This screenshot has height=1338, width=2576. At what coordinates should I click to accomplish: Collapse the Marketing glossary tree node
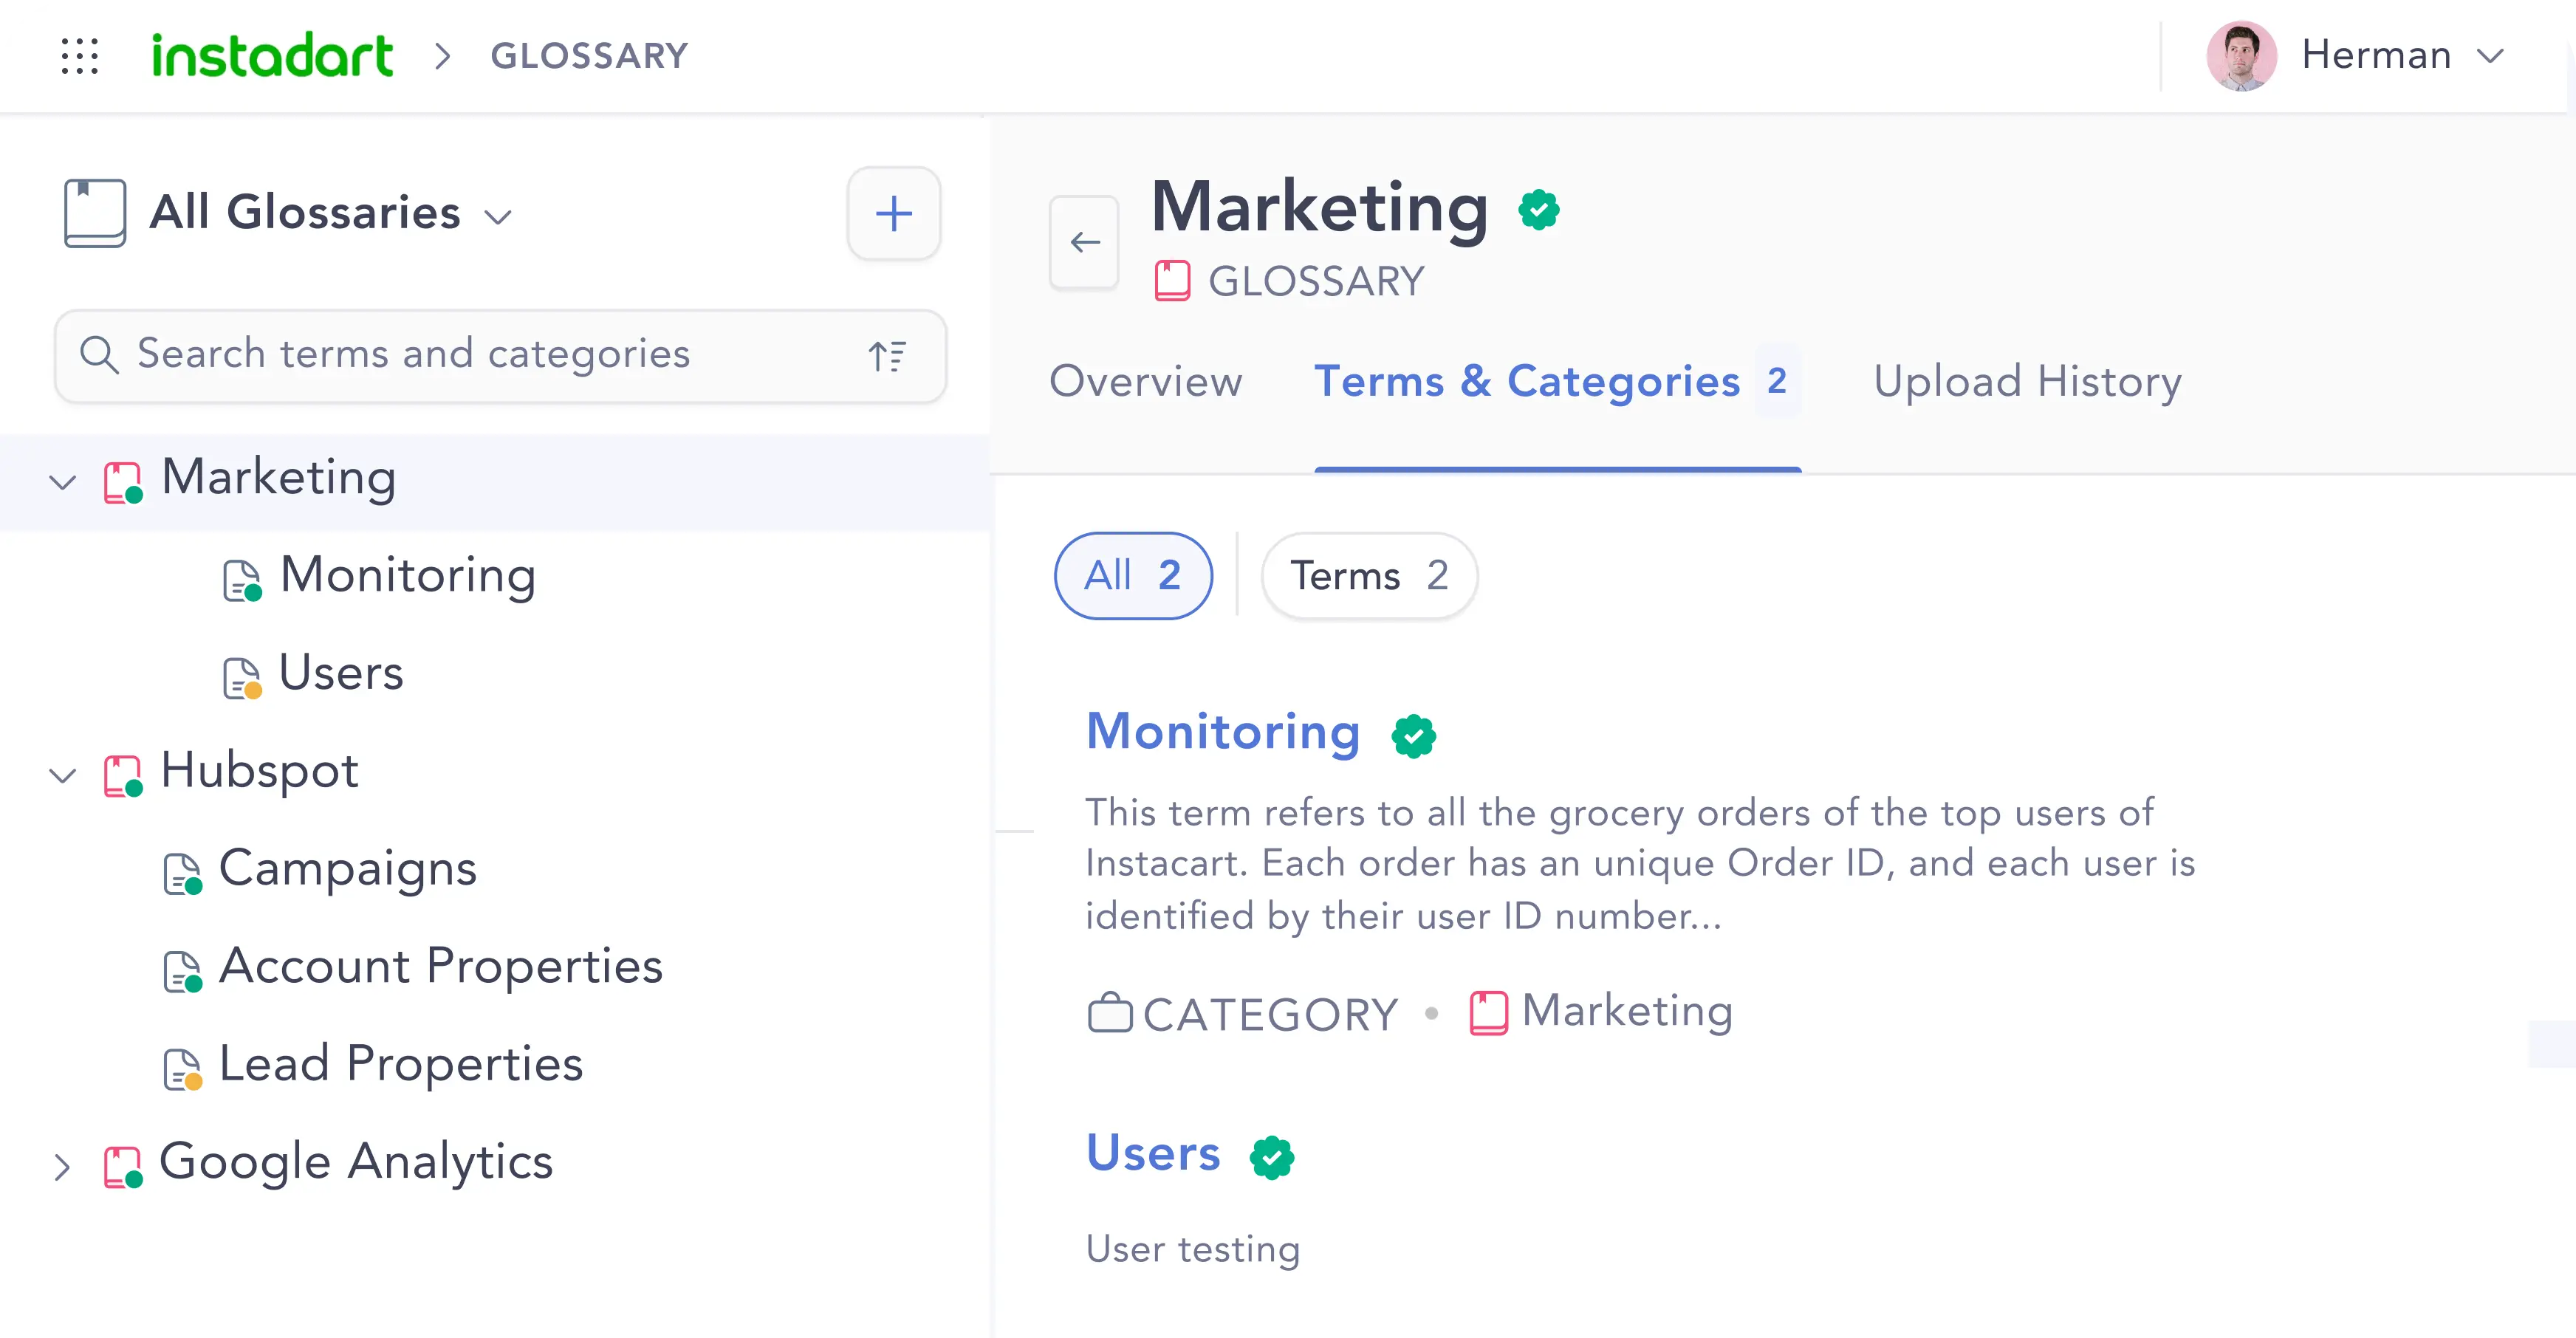point(63,482)
